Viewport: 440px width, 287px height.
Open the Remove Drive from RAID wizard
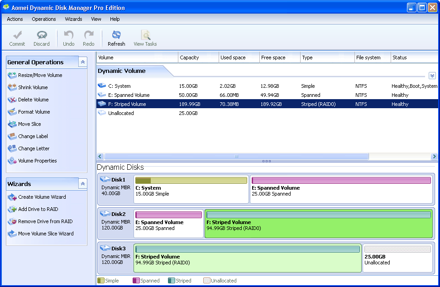(45, 221)
